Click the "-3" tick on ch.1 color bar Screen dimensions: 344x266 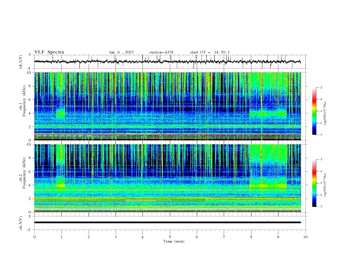321,87
